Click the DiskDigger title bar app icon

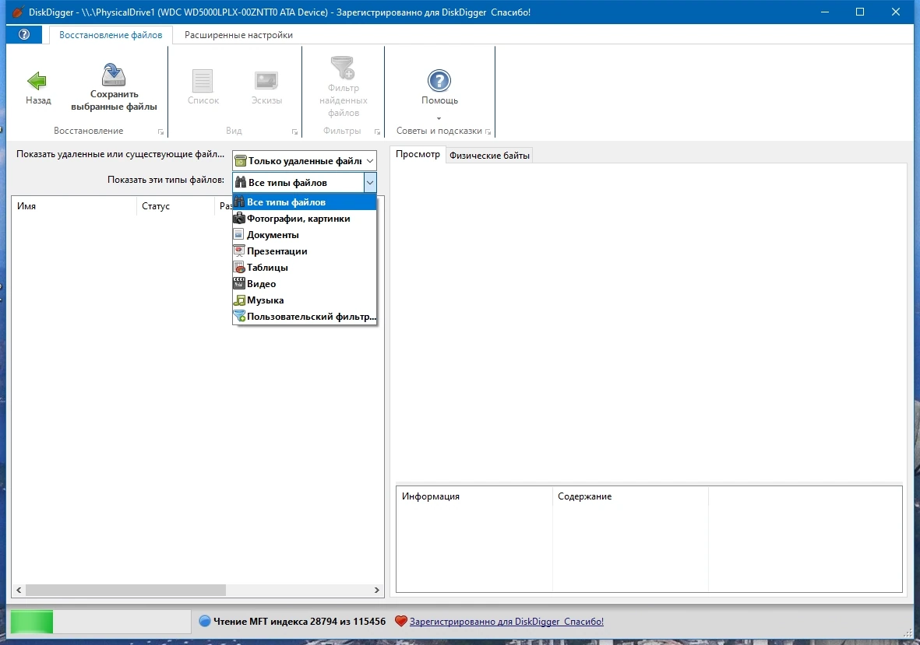(18, 12)
